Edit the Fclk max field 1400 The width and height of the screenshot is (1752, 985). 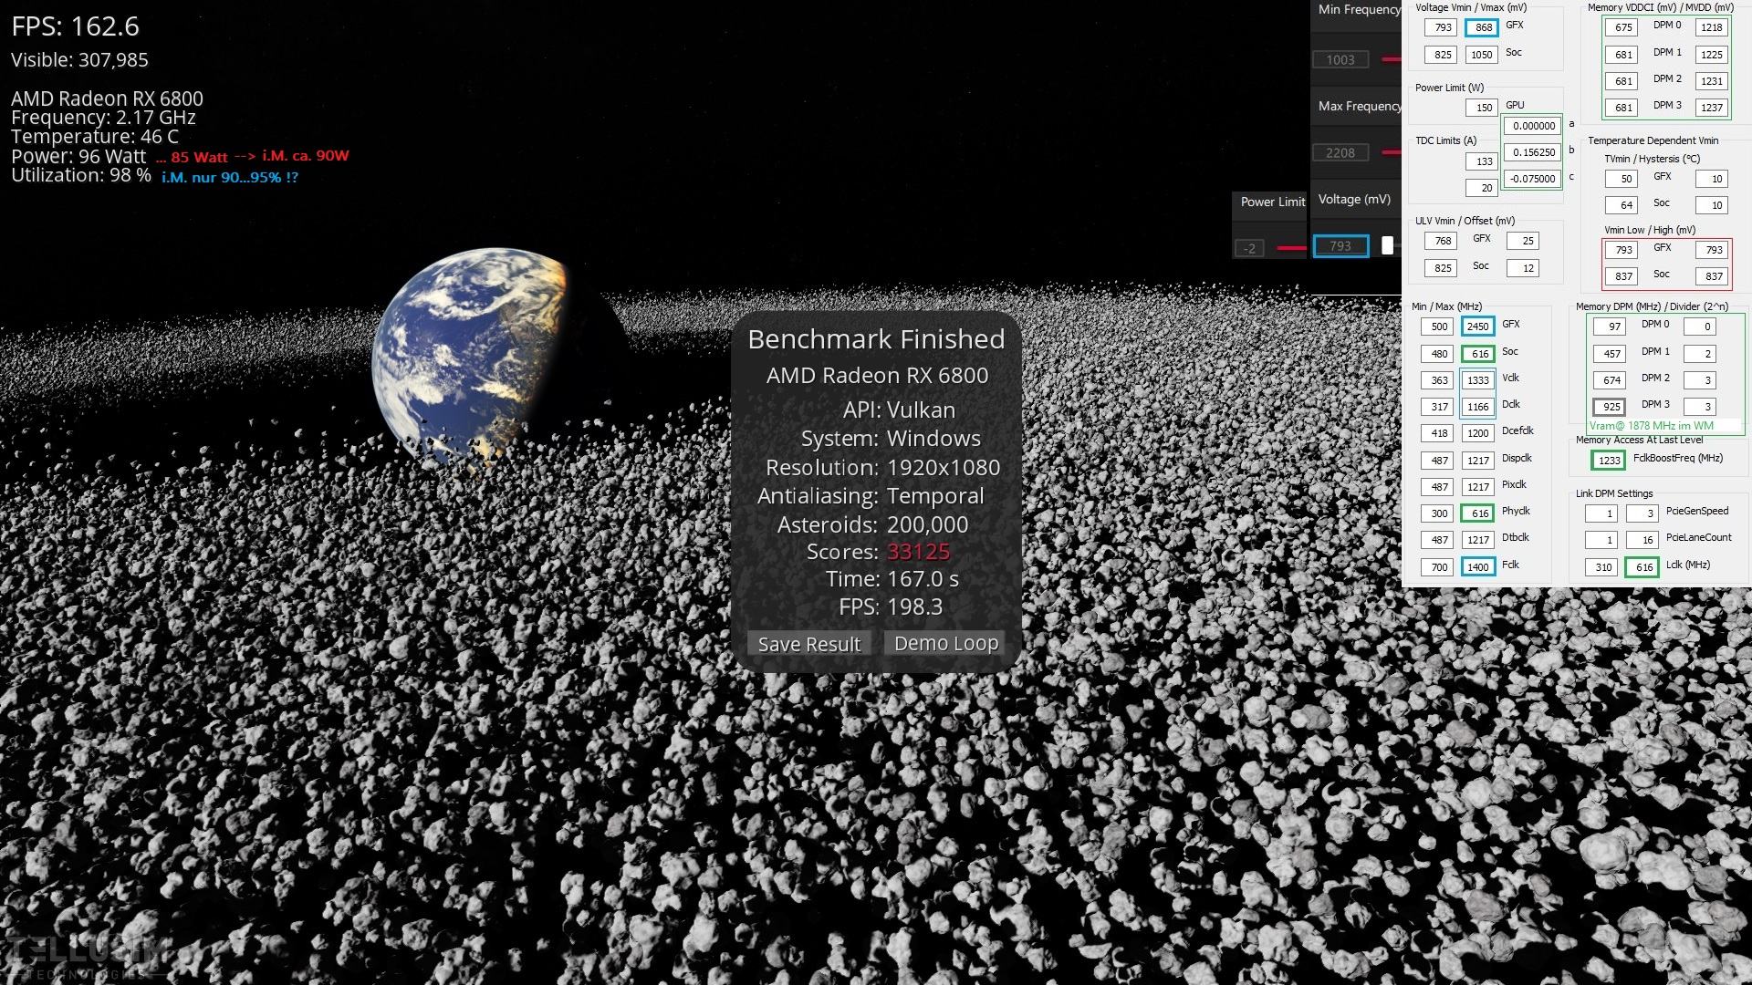pos(1477,567)
